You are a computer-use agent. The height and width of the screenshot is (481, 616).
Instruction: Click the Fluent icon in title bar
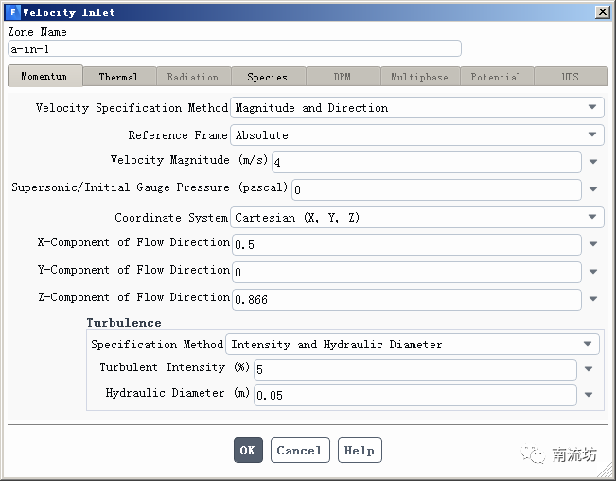pyautogui.click(x=12, y=12)
